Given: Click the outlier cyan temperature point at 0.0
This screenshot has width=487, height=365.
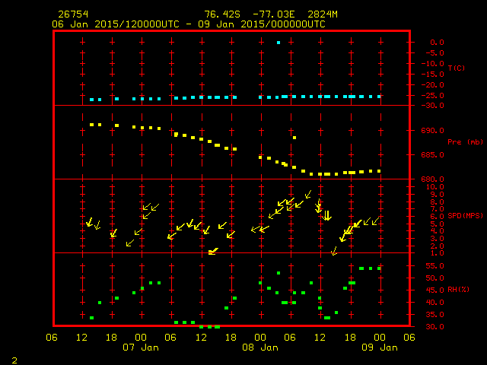Looking at the screenshot, I should tap(279, 43).
